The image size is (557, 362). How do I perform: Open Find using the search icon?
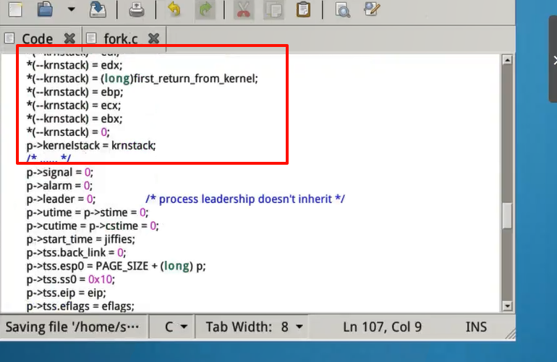342,9
